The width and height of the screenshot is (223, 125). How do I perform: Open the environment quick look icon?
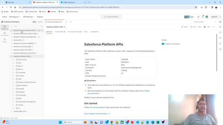pos(220,22)
